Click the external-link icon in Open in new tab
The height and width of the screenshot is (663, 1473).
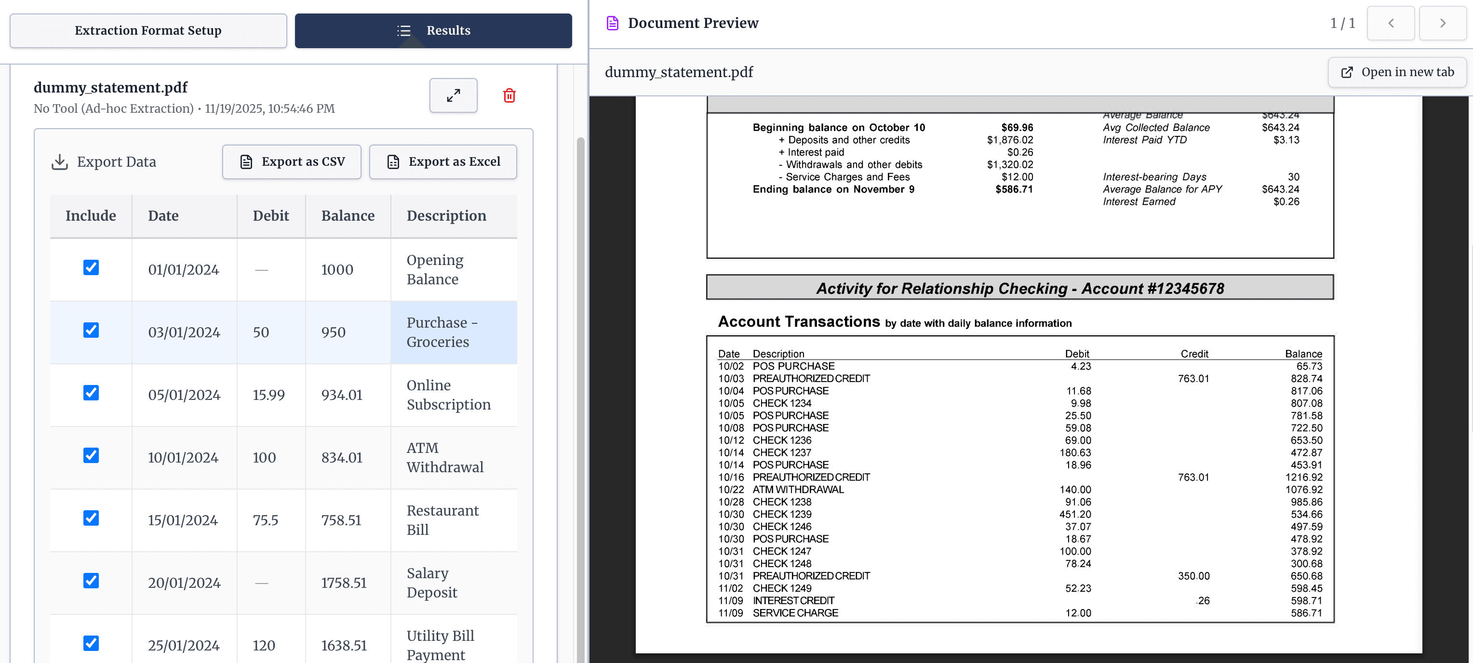pyautogui.click(x=1347, y=72)
